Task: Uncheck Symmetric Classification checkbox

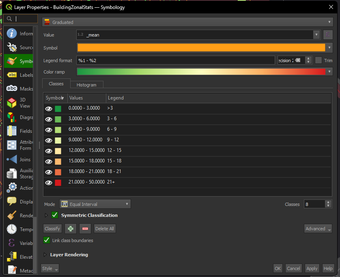Action: pos(55,215)
